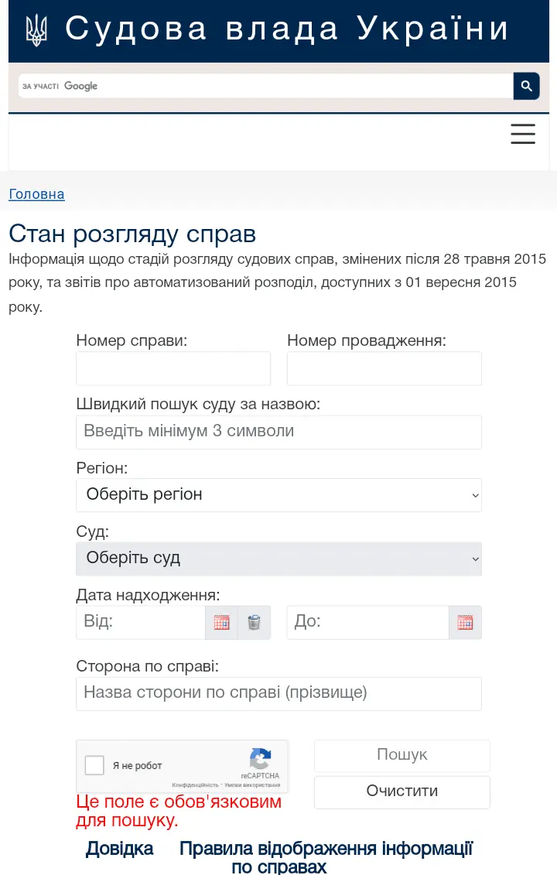Click the Умови використання link in reCAPTCHA
This screenshot has height=875, width=557.
click(x=252, y=785)
